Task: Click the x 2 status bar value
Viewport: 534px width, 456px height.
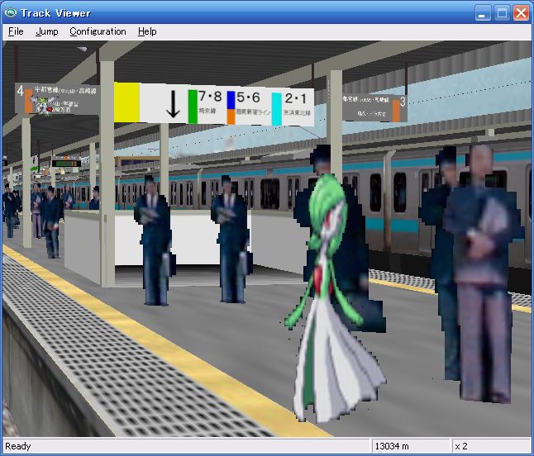Action: point(461,446)
